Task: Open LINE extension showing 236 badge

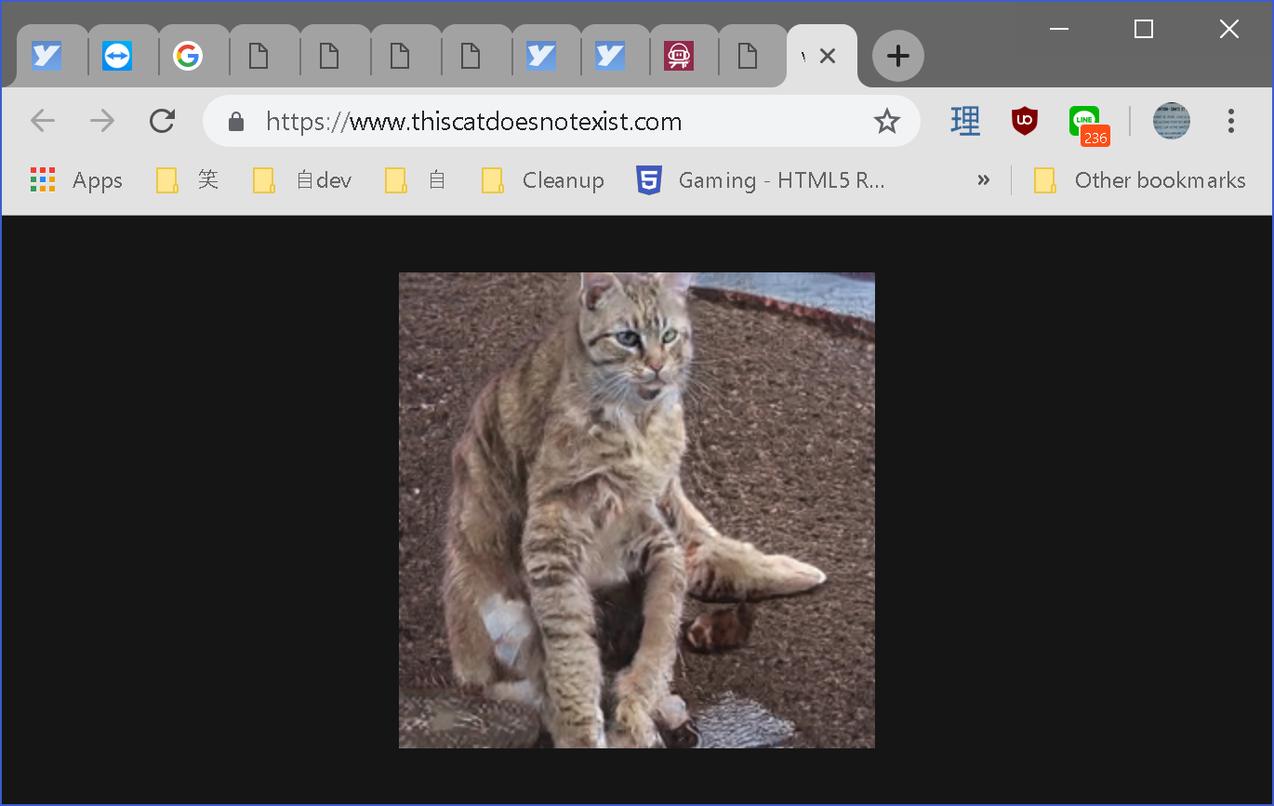Action: tap(1085, 123)
